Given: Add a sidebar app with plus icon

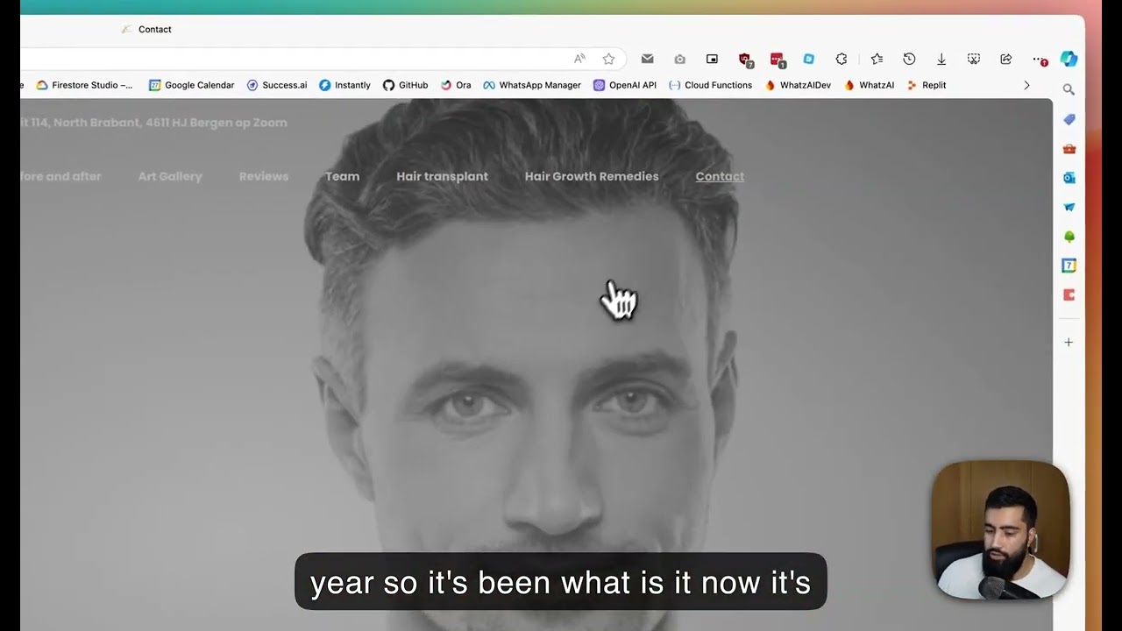Looking at the screenshot, I should coord(1069,343).
